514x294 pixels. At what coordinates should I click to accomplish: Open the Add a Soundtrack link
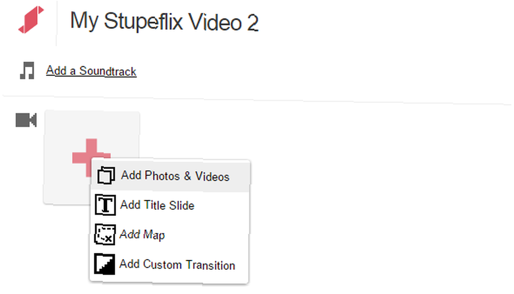[91, 71]
